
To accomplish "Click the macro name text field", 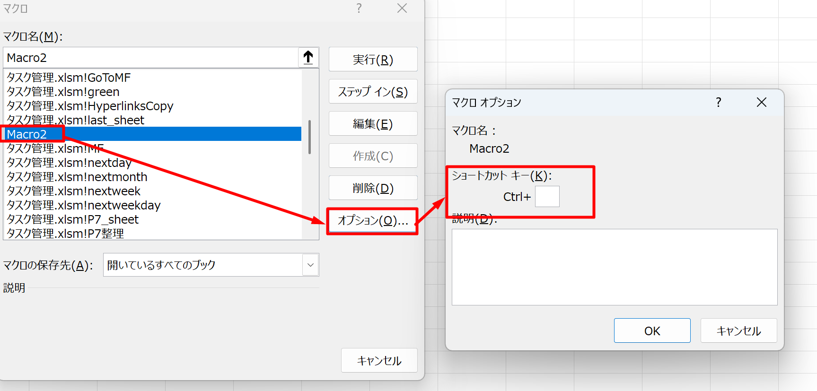I will 151,58.
